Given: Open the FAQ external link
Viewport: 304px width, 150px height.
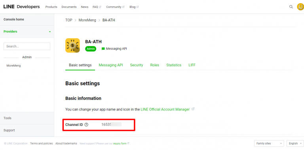Looking at the screenshot, I should tap(97, 7).
